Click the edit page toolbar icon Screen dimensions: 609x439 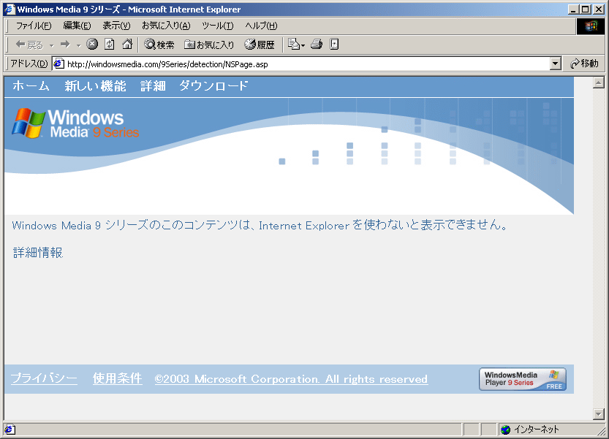coord(334,45)
